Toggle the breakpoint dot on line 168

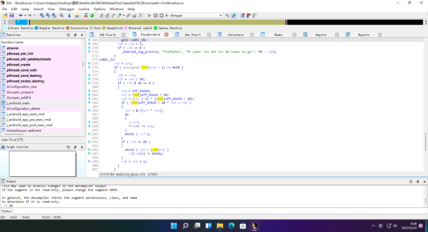tap(89, 40)
